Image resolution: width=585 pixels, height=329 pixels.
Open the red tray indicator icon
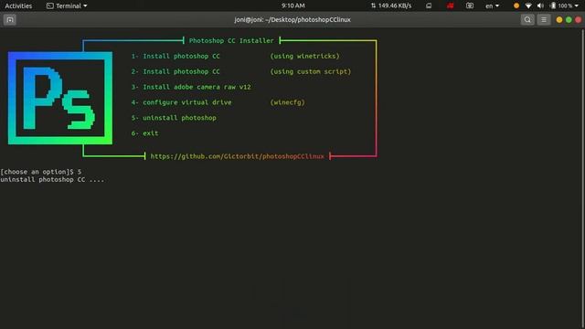click(x=451, y=5)
